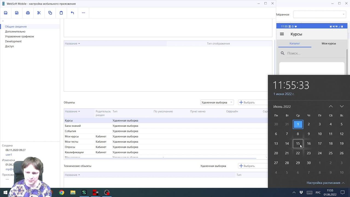Open the Development section
This screenshot has width=350, height=197.
[13, 41]
